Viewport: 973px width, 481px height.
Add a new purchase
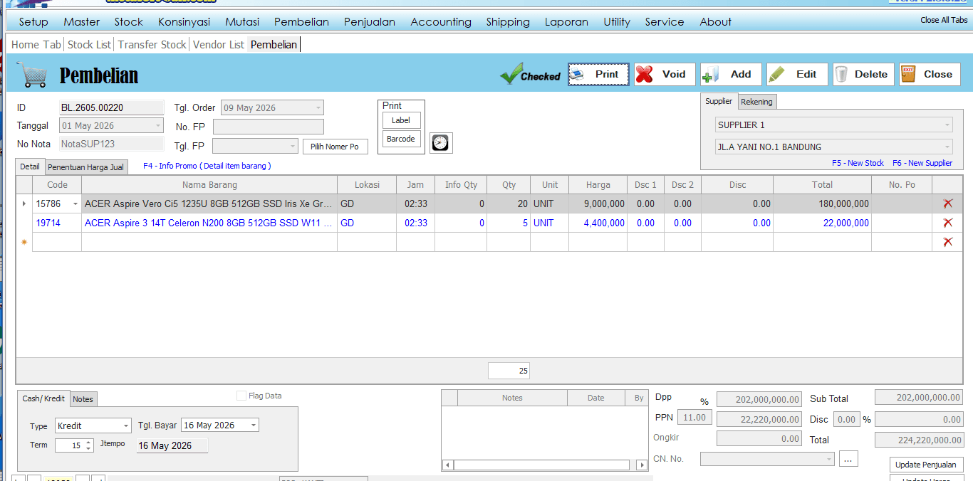click(x=731, y=74)
